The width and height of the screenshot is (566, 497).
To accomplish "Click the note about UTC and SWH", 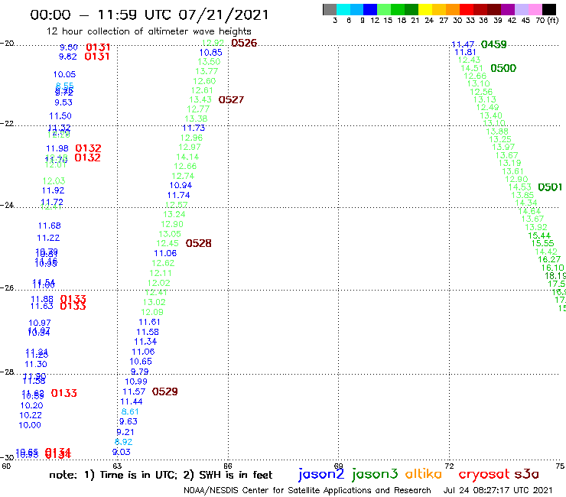I will click(x=161, y=475).
